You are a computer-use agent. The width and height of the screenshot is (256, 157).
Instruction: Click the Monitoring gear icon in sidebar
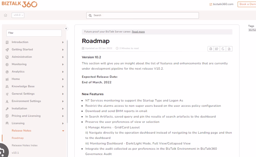coord(7,64)
